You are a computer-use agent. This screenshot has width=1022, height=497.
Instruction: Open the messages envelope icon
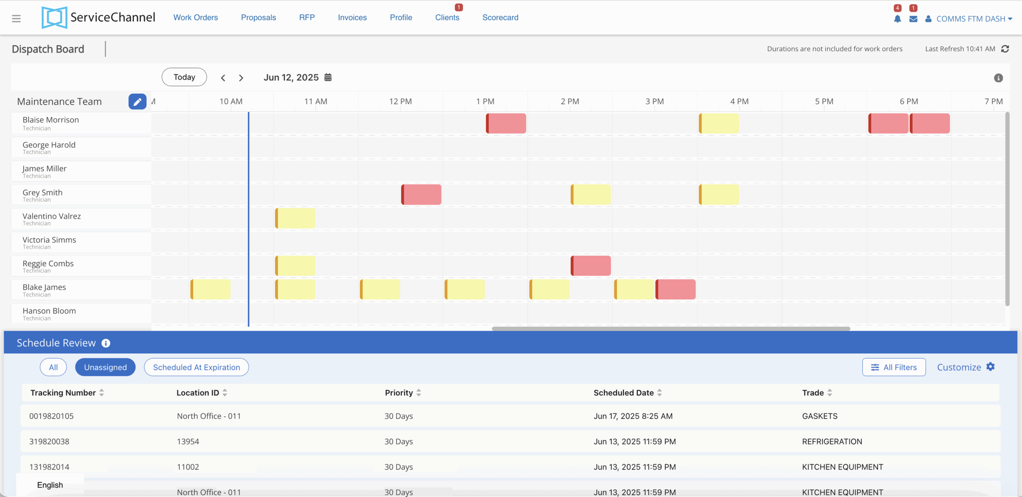913,19
